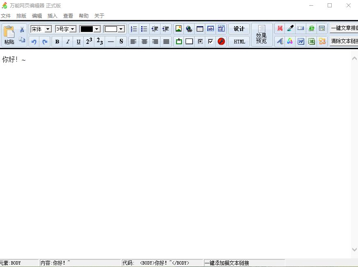This screenshot has width=358, height=267.
Task: Insert a table using the table icon
Action: pos(200,29)
